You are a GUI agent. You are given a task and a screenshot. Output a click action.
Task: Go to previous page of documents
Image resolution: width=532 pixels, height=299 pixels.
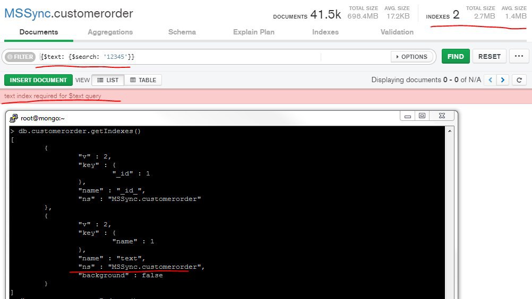(490, 80)
